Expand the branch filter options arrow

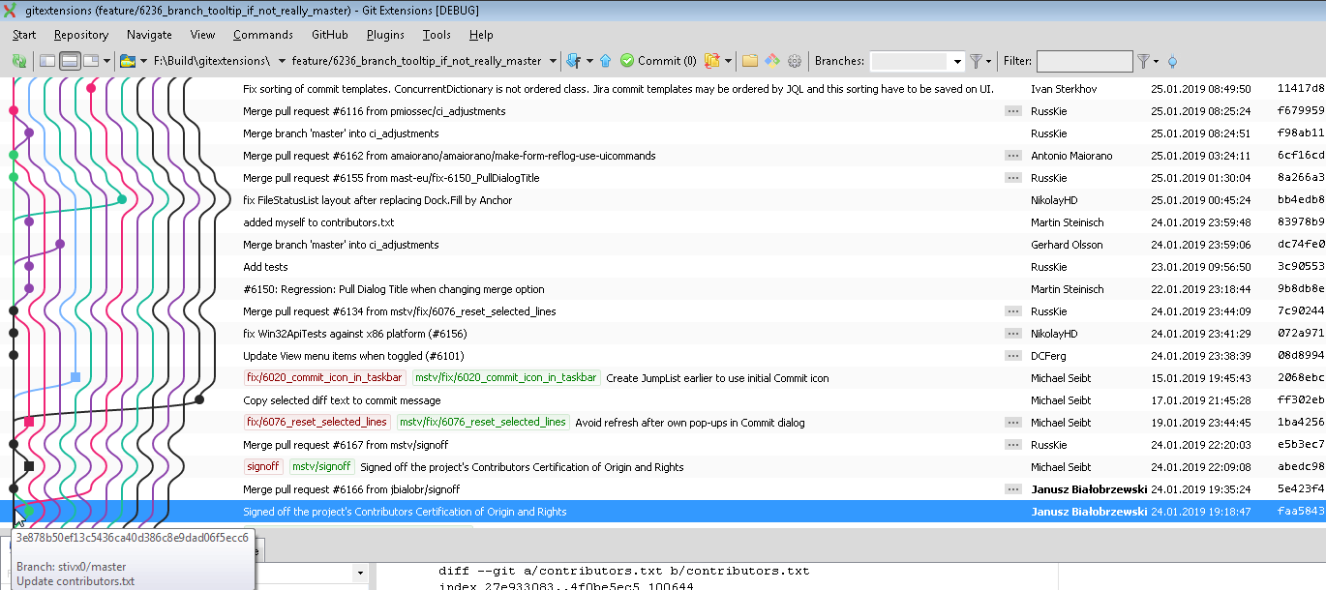989,61
